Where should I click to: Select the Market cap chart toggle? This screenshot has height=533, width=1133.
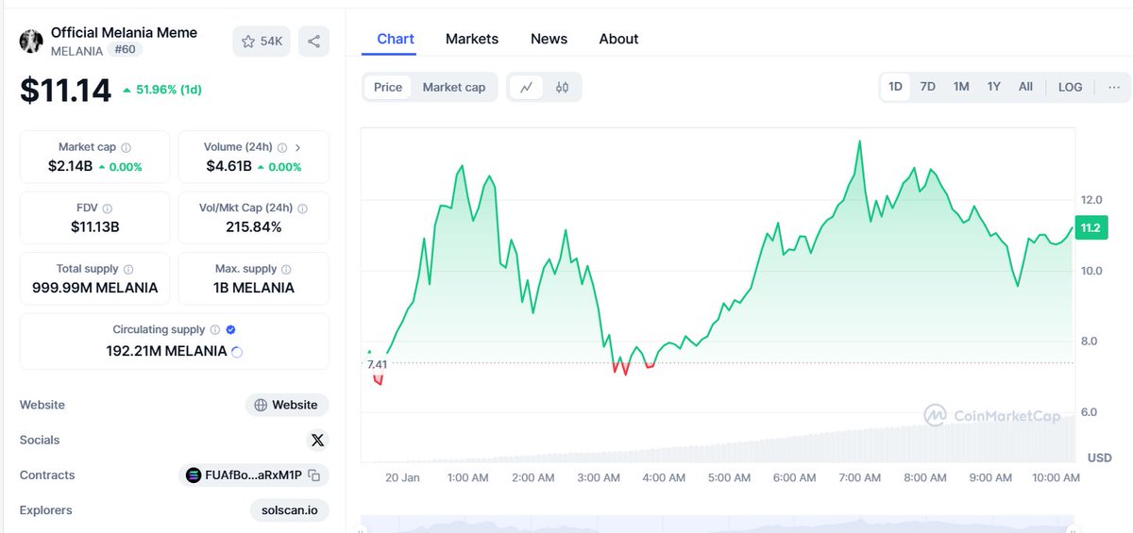click(x=454, y=87)
